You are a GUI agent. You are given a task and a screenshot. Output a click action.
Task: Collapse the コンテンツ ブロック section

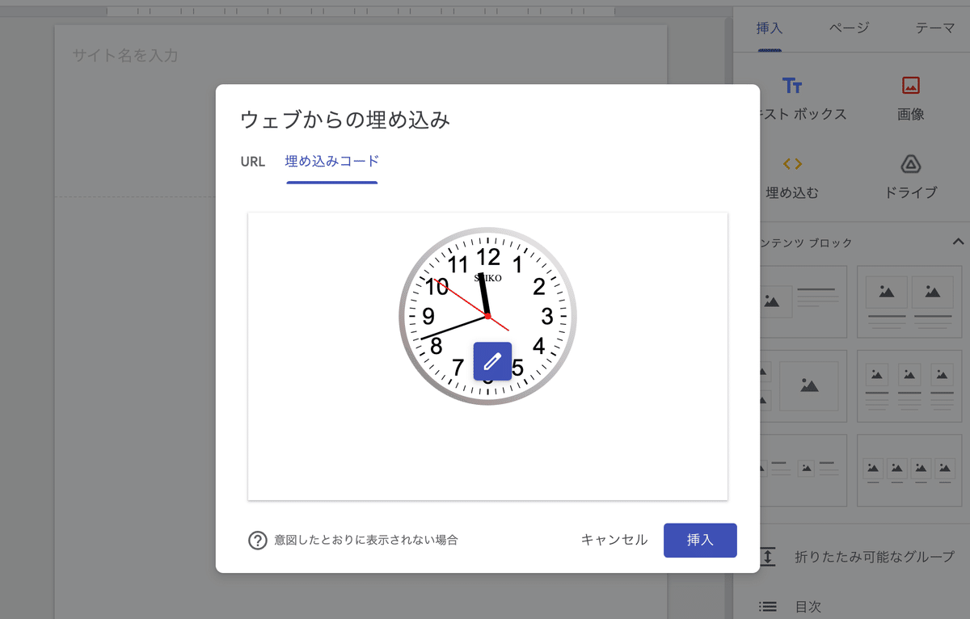click(x=958, y=242)
